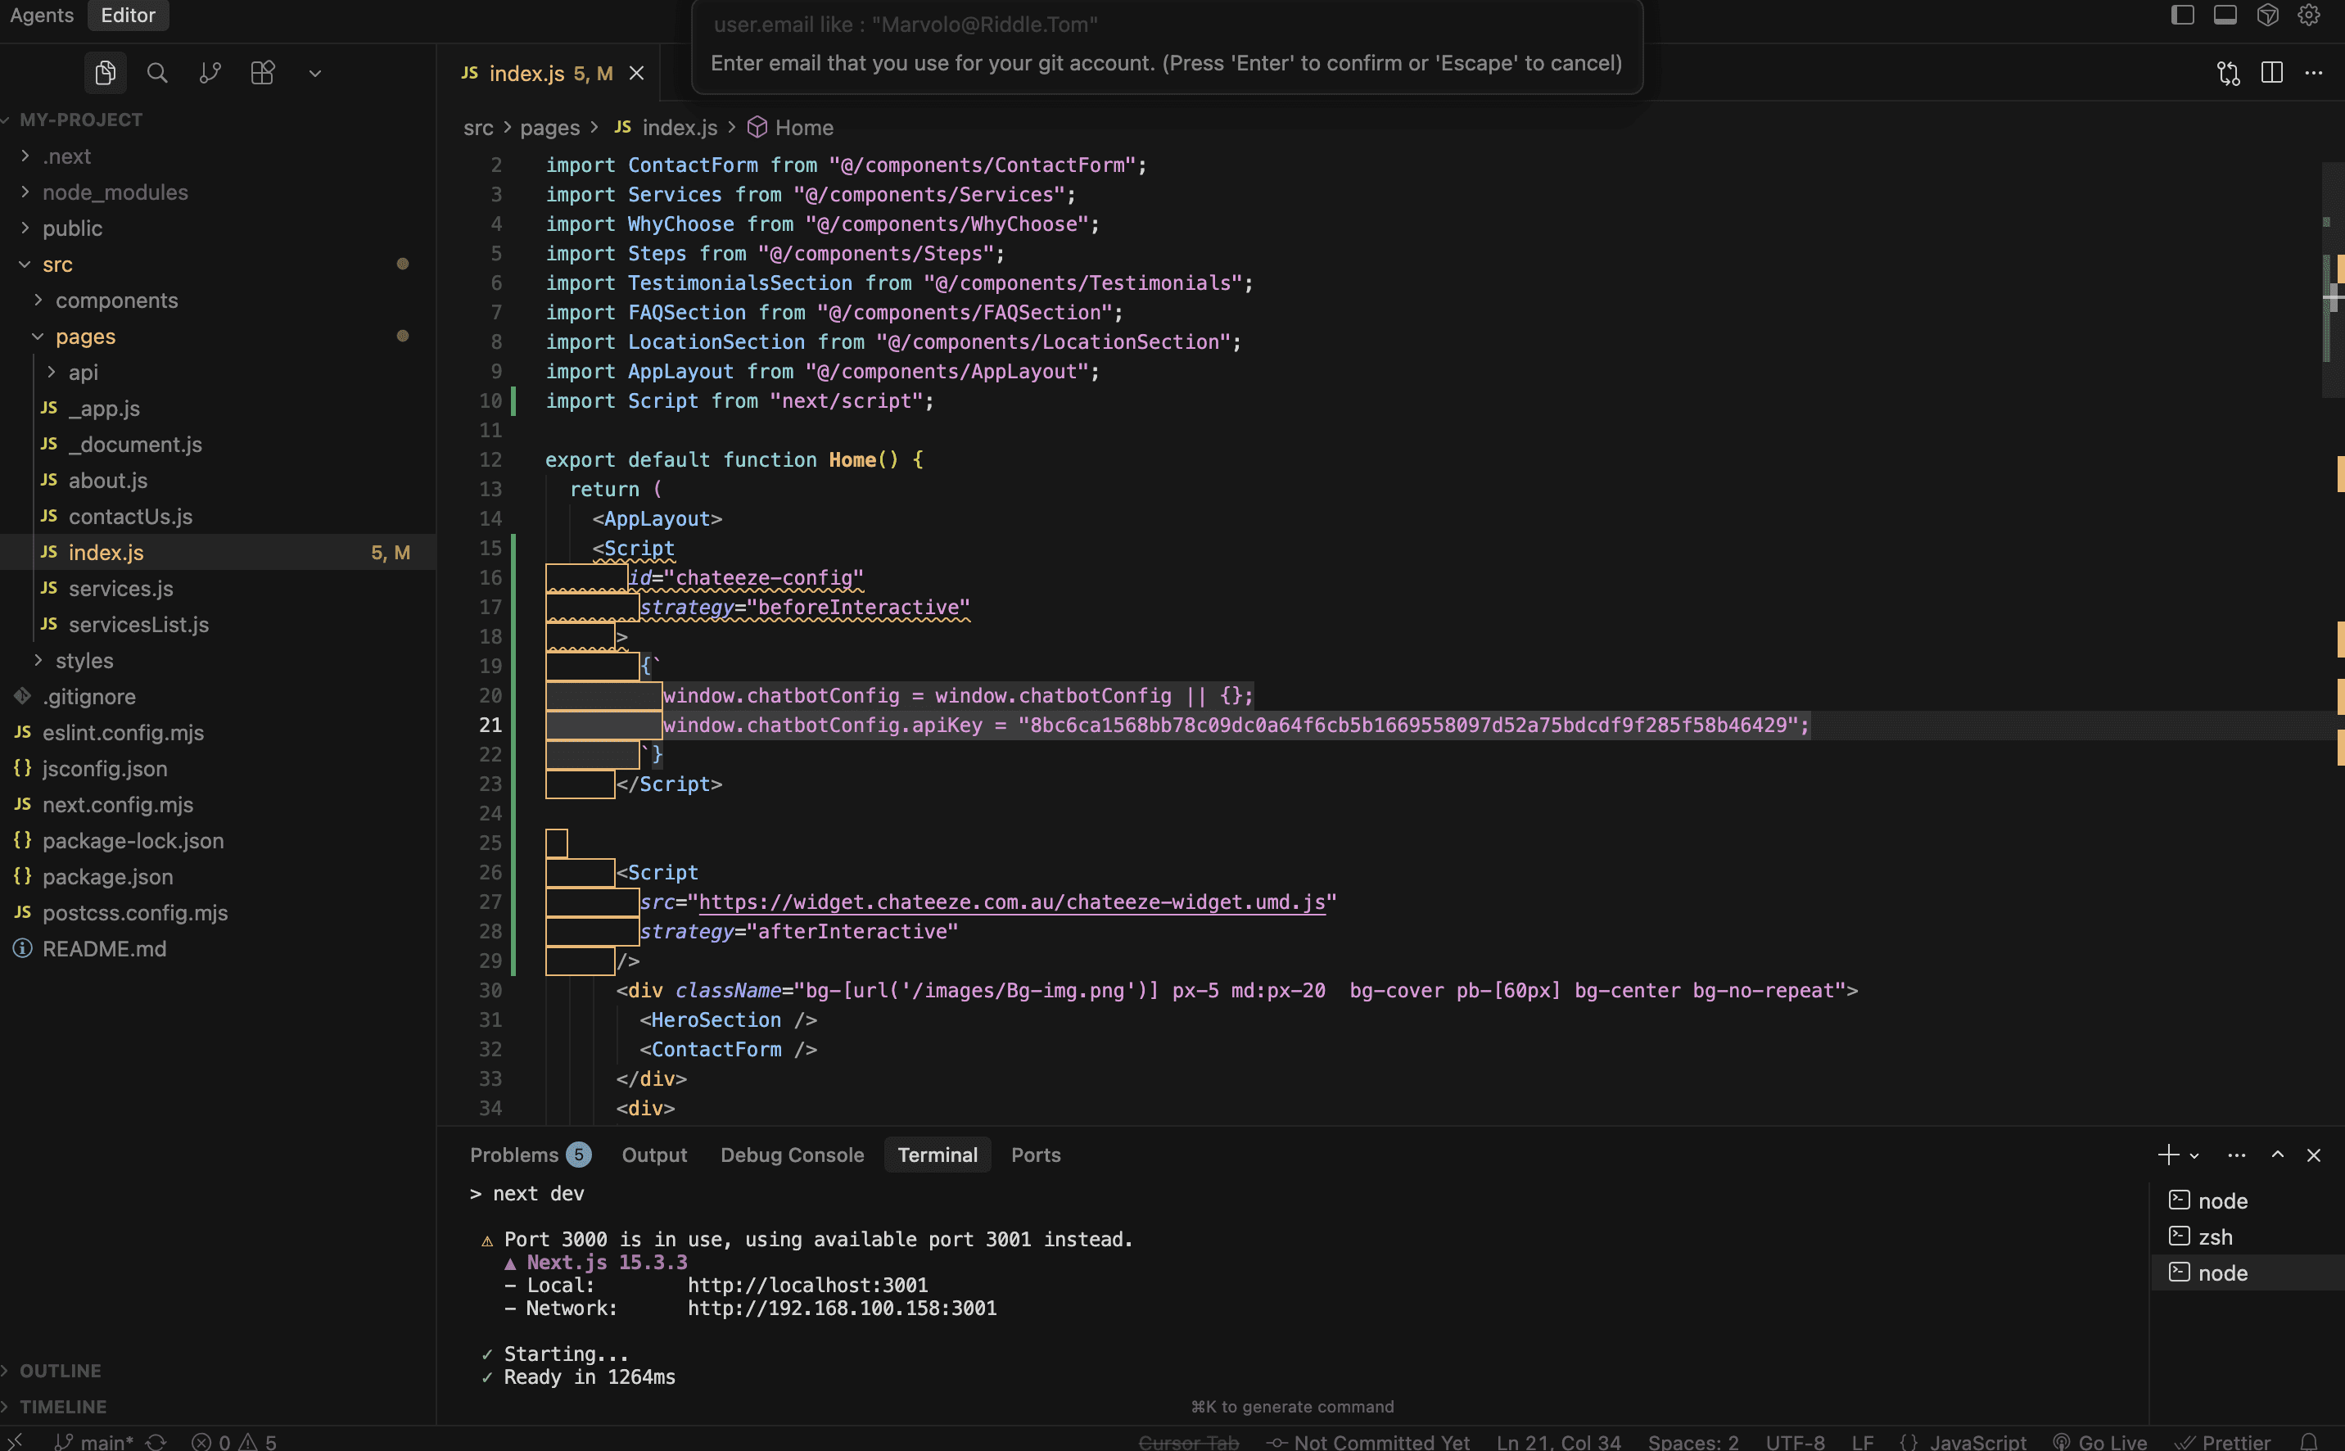The width and height of the screenshot is (2345, 1451).
Task: Expand the OUTLINE section
Action: (x=60, y=1371)
